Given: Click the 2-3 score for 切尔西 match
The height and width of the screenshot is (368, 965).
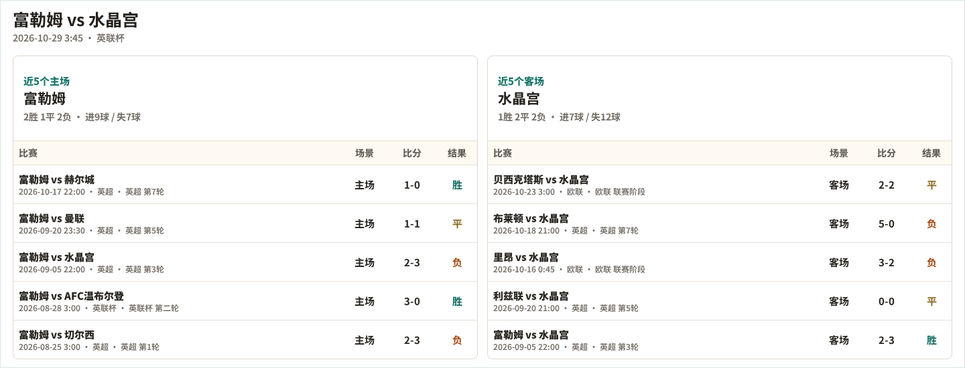Looking at the screenshot, I should [x=412, y=340].
